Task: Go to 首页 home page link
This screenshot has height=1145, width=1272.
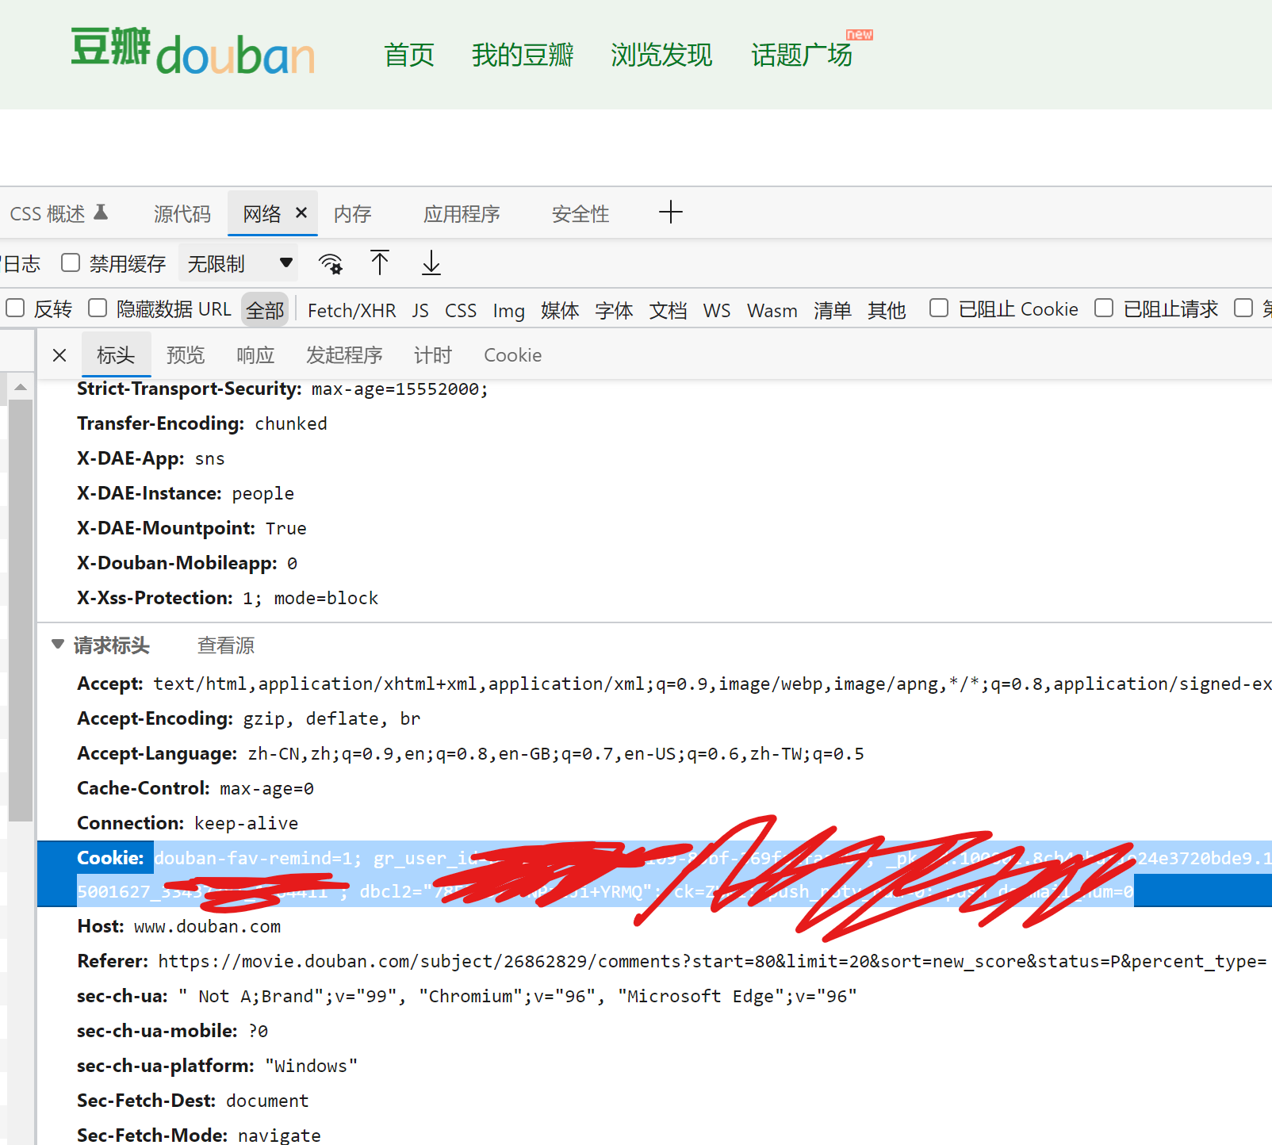Action: point(409,55)
